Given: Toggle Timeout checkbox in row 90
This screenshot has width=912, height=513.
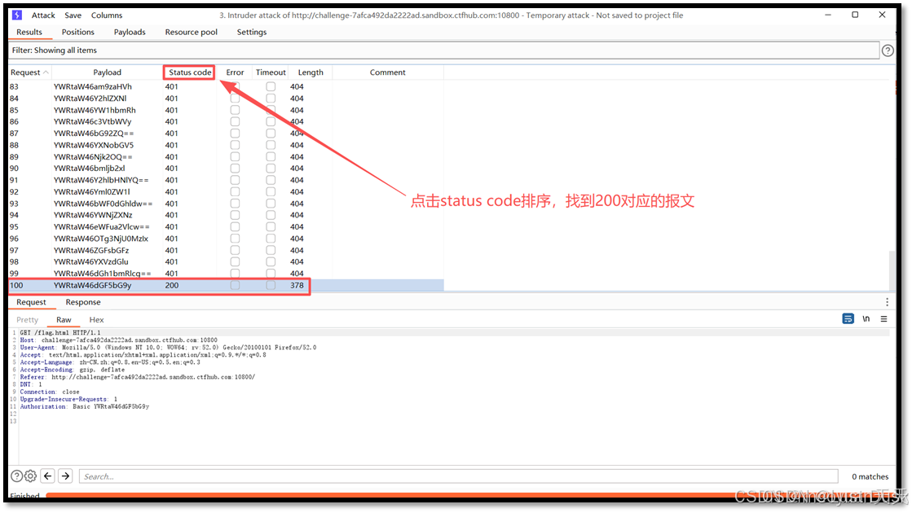Looking at the screenshot, I should click(271, 168).
